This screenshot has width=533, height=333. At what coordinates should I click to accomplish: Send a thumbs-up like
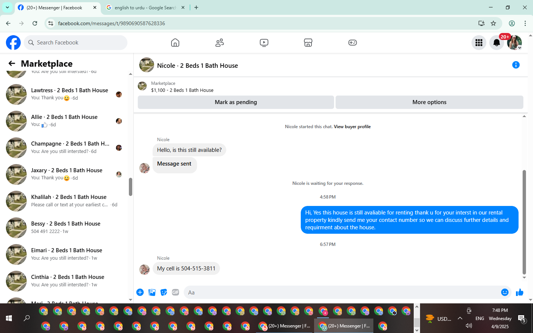[520, 292]
